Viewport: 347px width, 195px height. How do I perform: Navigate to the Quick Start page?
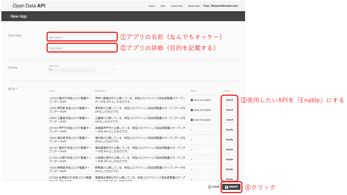coord(177,6)
